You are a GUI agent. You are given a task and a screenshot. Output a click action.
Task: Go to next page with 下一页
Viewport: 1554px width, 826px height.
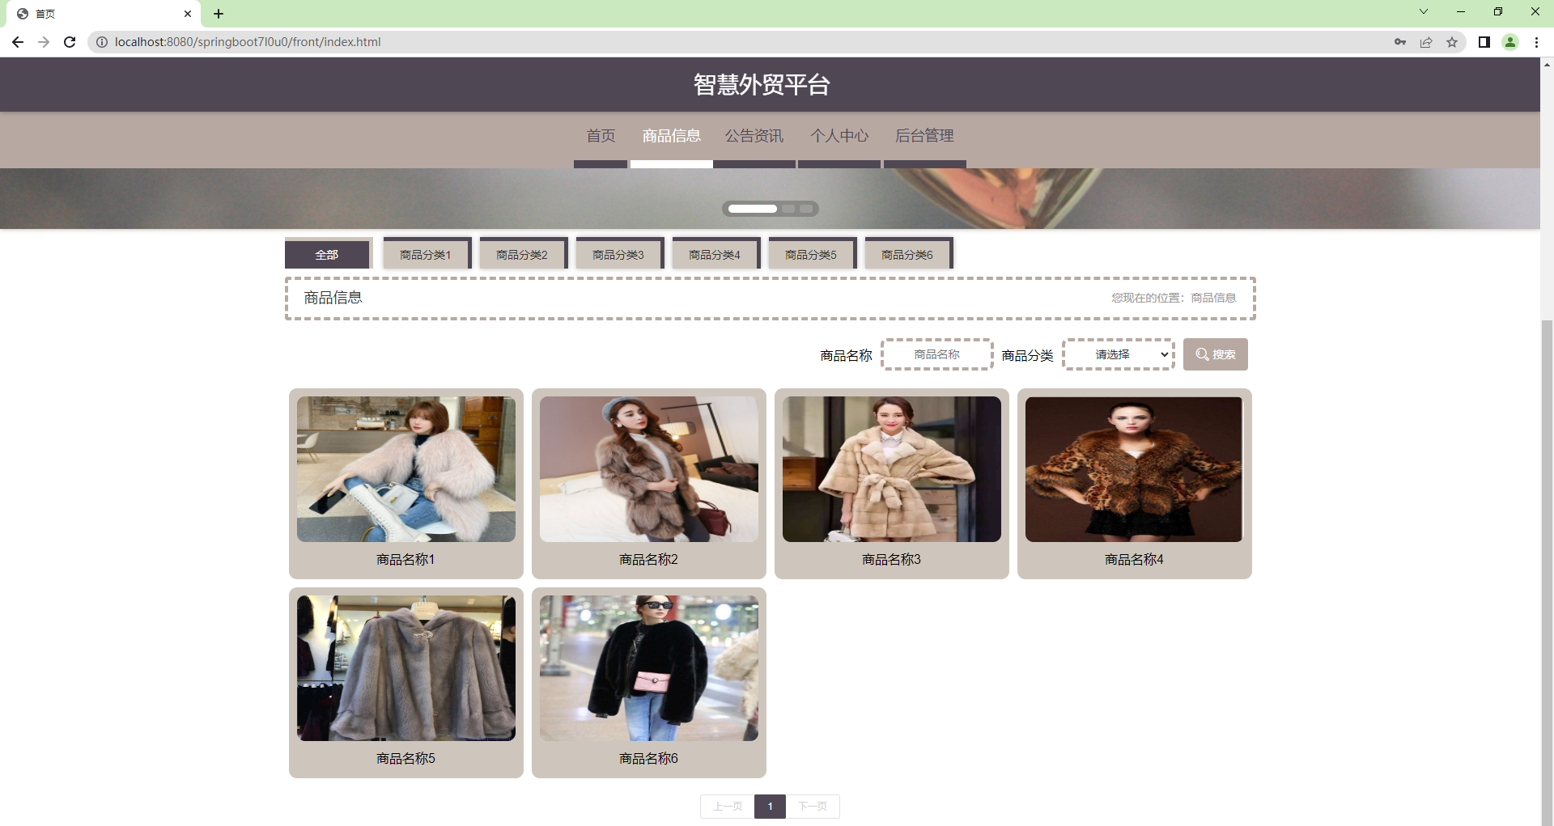813,807
